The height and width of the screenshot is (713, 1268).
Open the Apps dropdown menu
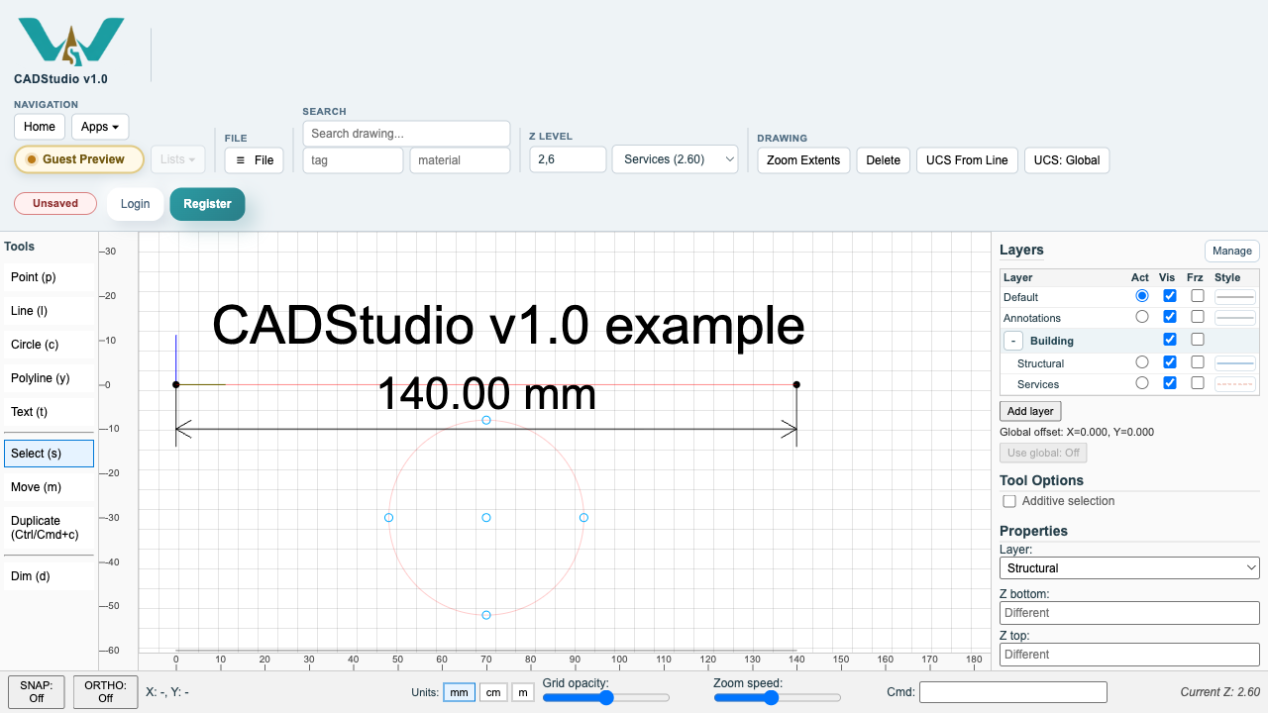tap(100, 127)
